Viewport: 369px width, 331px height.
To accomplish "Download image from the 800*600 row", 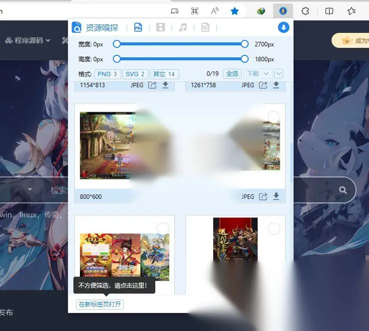I will click(276, 196).
